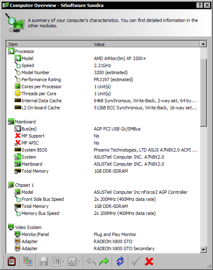Click the MP APIC red X icon
The width and height of the screenshot is (213, 270).
tap(17, 143)
